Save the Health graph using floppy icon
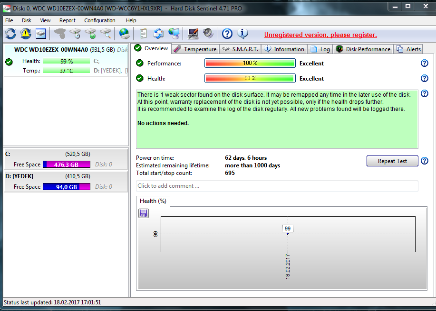 coord(144,213)
